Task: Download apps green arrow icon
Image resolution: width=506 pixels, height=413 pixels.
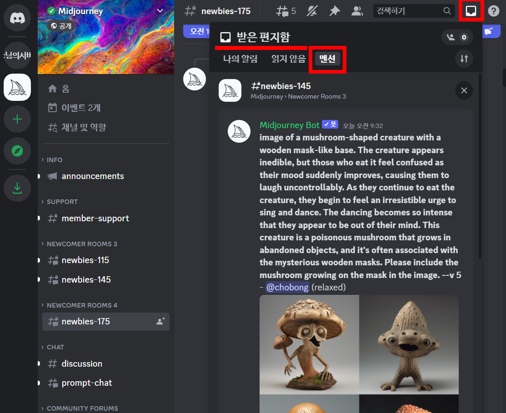Action: [17, 188]
